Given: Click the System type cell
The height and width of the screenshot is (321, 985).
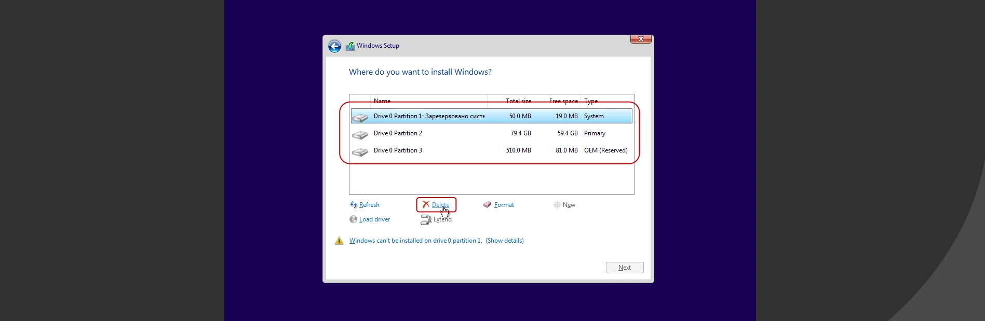Looking at the screenshot, I should click(593, 116).
